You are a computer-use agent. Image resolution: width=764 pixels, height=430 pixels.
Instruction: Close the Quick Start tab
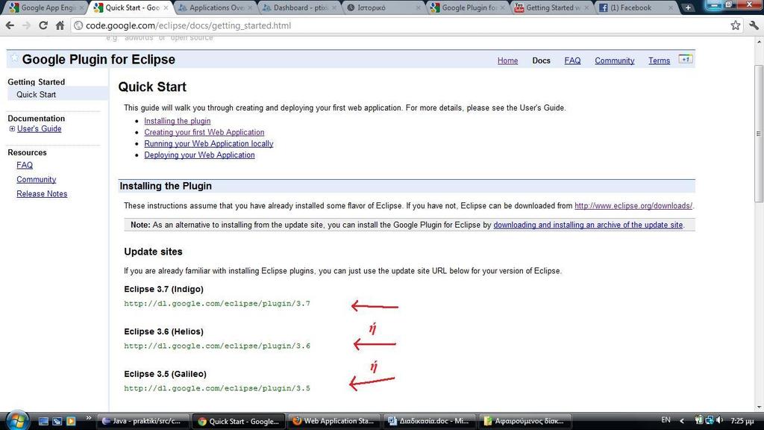[166, 7]
